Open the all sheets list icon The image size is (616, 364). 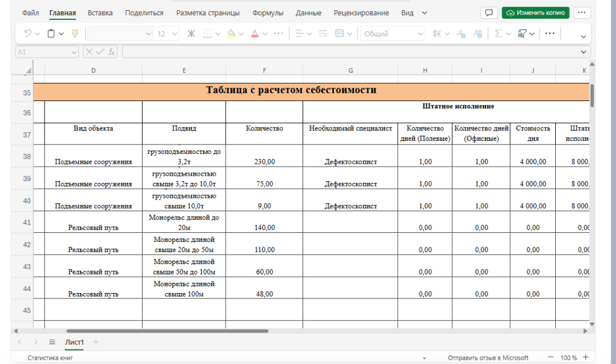click(52, 342)
